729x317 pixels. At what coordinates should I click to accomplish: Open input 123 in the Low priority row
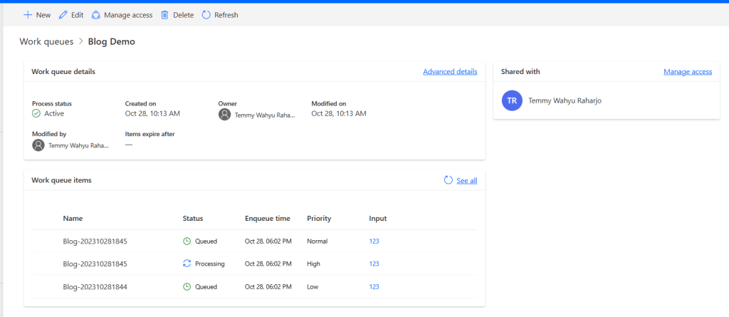(374, 287)
